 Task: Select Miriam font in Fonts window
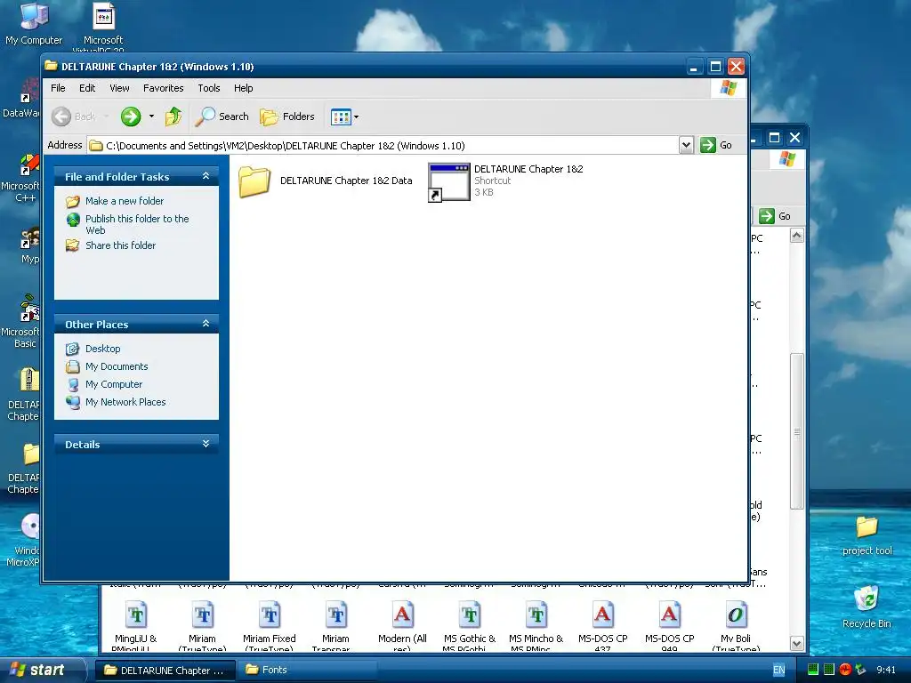(202, 626)
